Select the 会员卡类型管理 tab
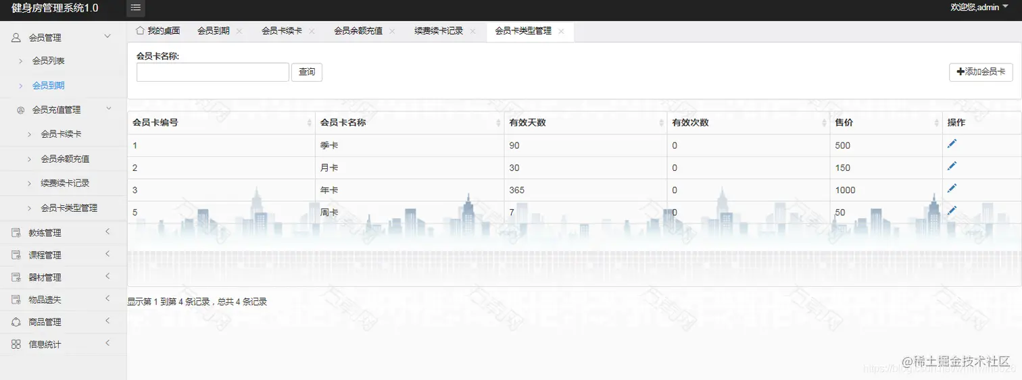 (x=523, y=31)
